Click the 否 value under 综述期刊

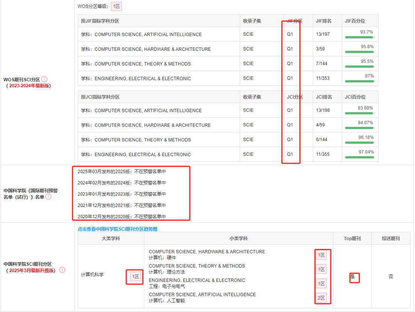tap(391, 277)
